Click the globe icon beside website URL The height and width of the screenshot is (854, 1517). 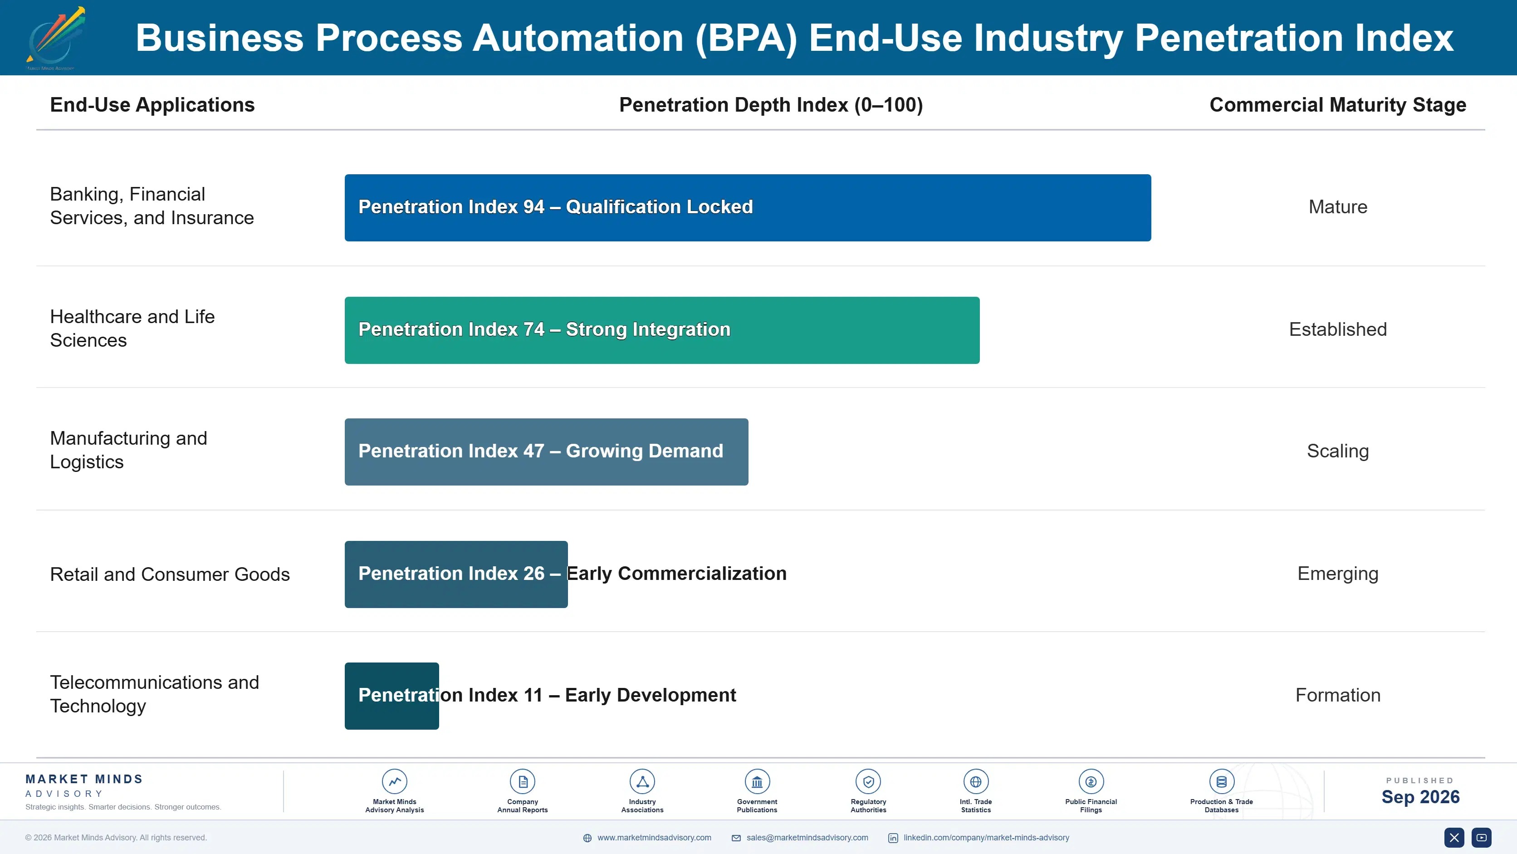click(x=587, y=838)
